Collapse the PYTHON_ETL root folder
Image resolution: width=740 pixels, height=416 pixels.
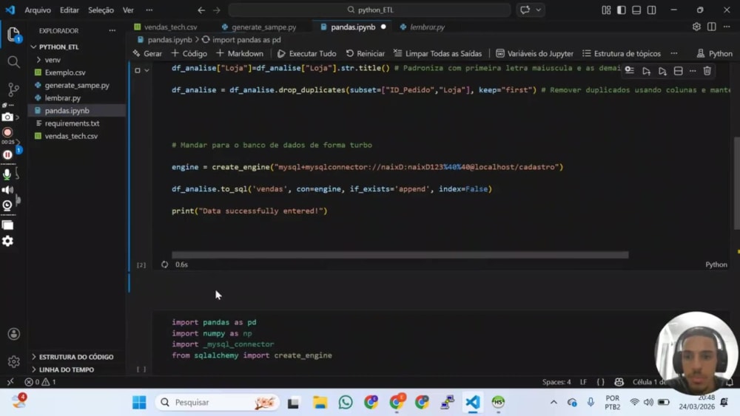tap(34, 47)
